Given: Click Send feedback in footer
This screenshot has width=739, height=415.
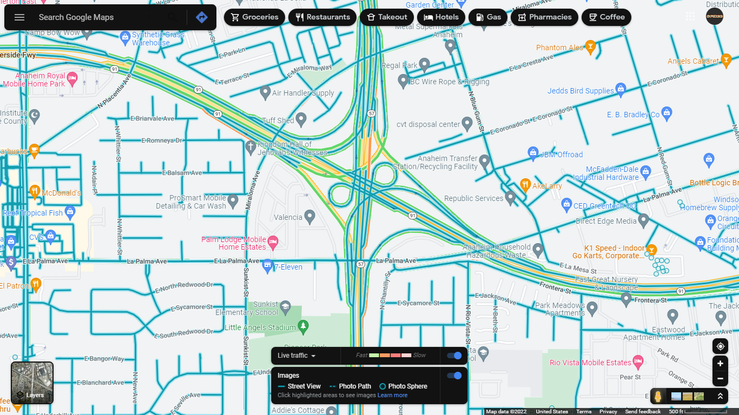Looking at the screenshot, I should 643,412.
